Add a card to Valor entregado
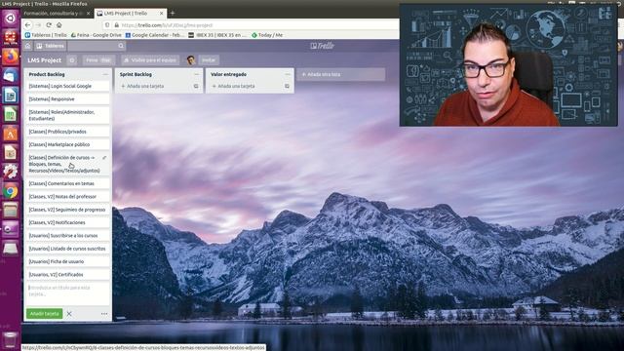 point(234,86)
